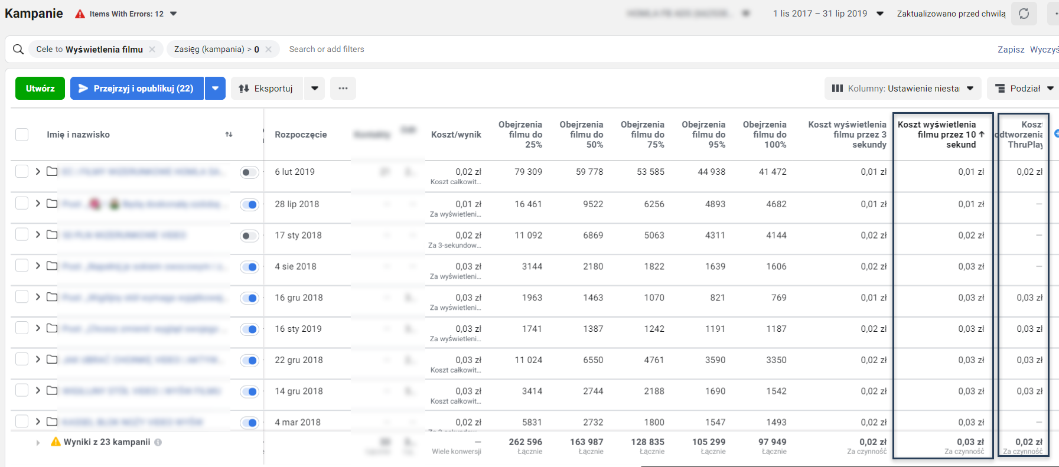Turn off the 22 gru 2018 campaign switch
The height and width of the screenshot is (467, 1059).
click(249, 361)
